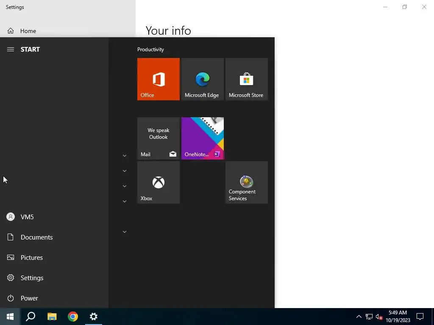Open the Power options
434x325 pixels.
(x=54, y=298)
